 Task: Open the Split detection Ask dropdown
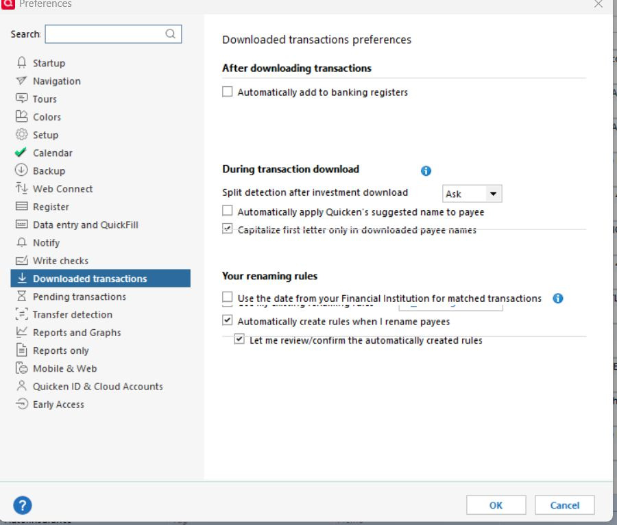(x=472, y=194)
